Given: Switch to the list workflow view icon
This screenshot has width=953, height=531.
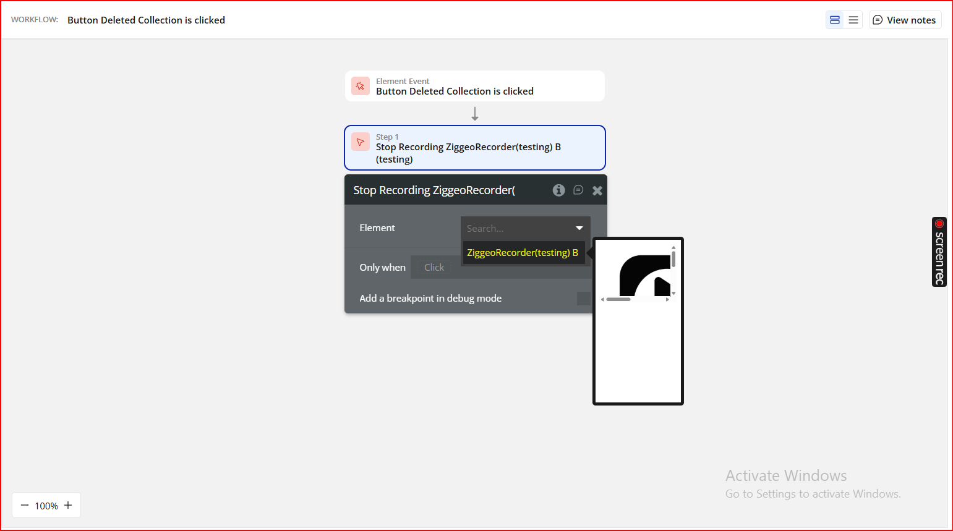Looking at the screenshot, I should (853, 20).
